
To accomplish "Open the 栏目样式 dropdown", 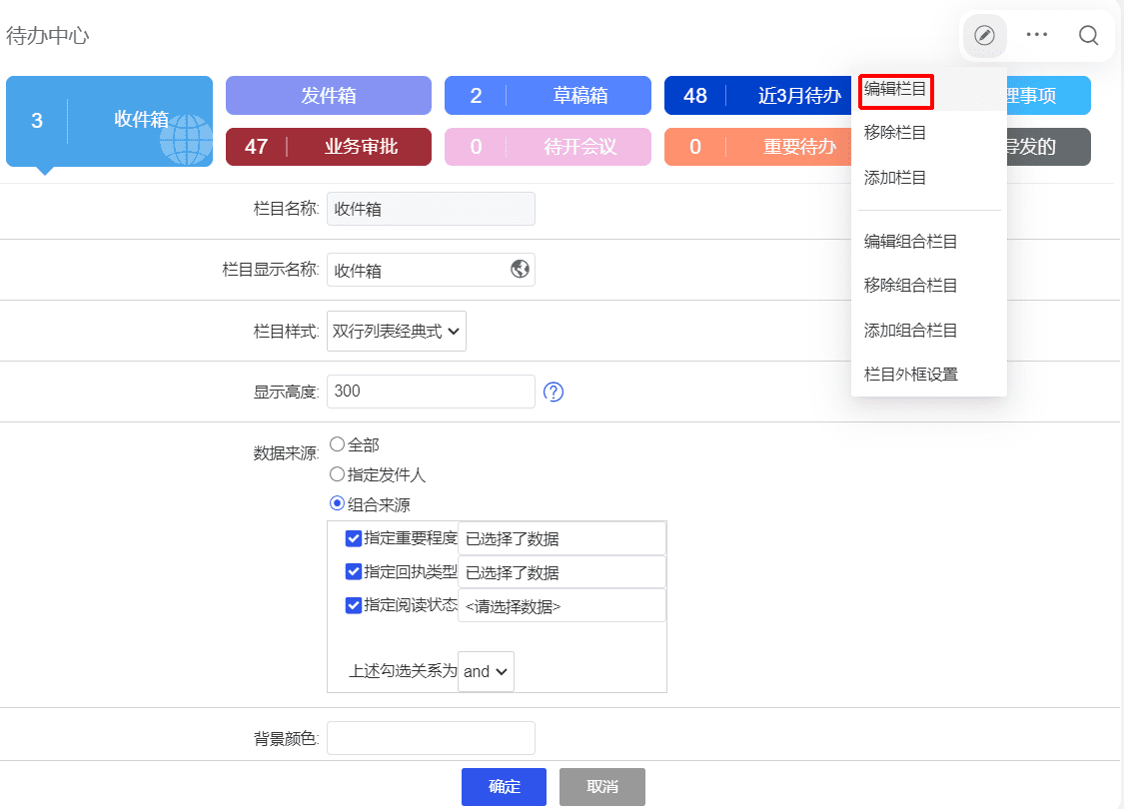I will pyautogui.click(x=397, y=331).
